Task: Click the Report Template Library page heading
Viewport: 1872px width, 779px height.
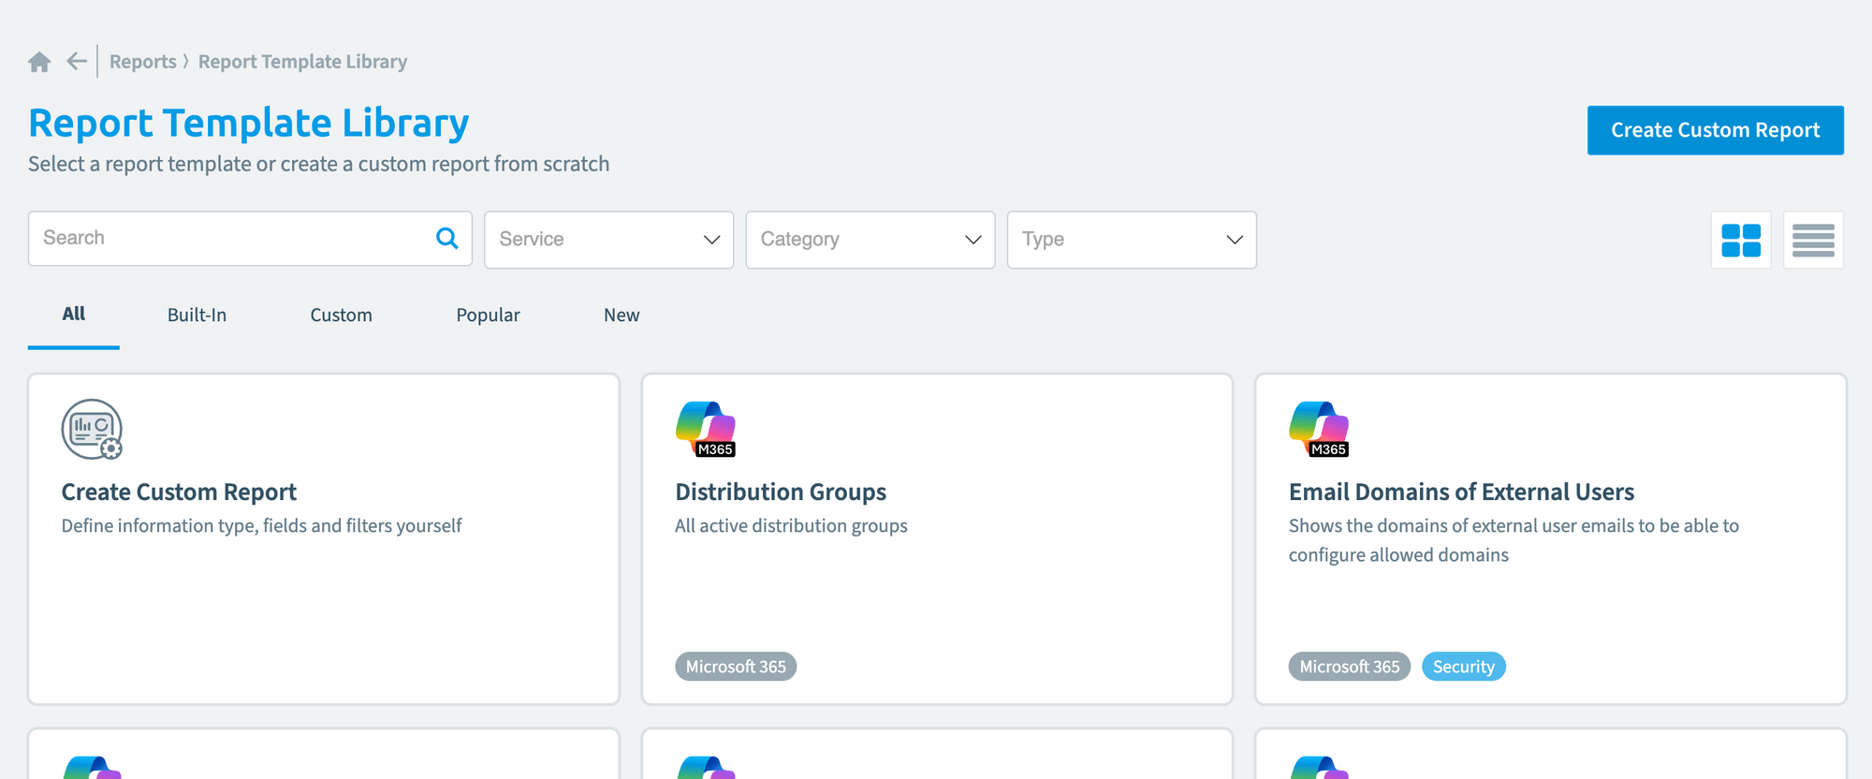Action: tap(249, 123)
